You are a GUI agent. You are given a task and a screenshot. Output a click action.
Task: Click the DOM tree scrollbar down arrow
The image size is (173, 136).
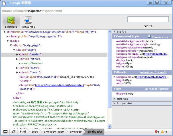[109, 126]
